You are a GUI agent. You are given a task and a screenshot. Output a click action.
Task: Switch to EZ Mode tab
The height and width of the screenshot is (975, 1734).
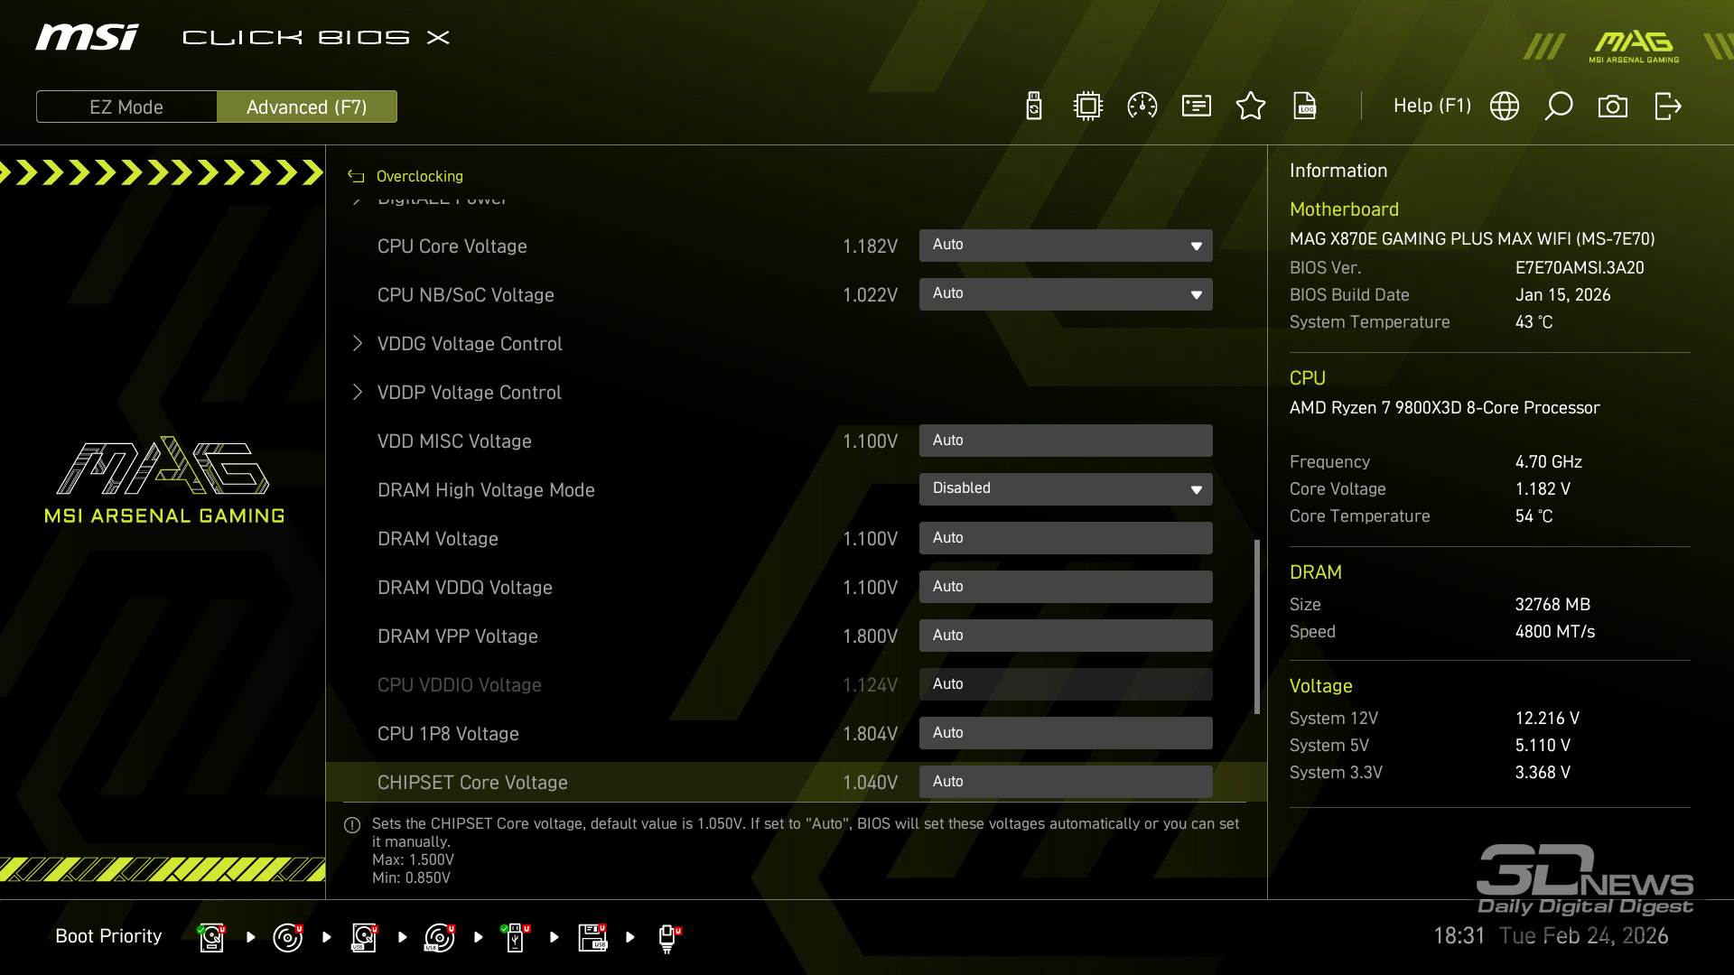click(126, 107)
